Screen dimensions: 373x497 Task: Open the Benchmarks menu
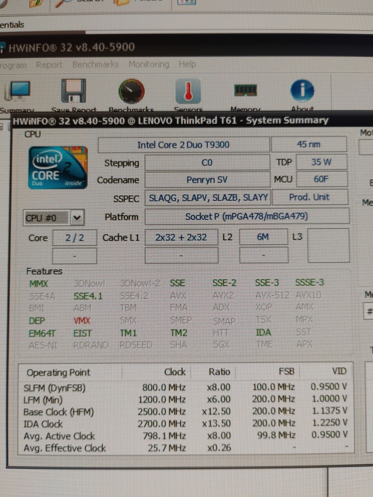click(x=95, y=64)
